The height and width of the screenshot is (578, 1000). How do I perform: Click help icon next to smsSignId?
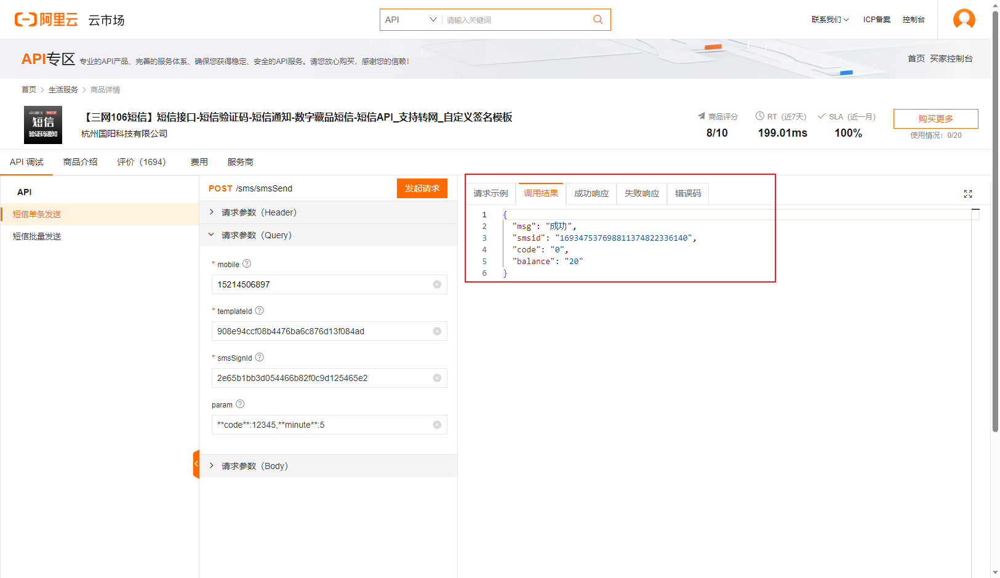tap(259, 357)
